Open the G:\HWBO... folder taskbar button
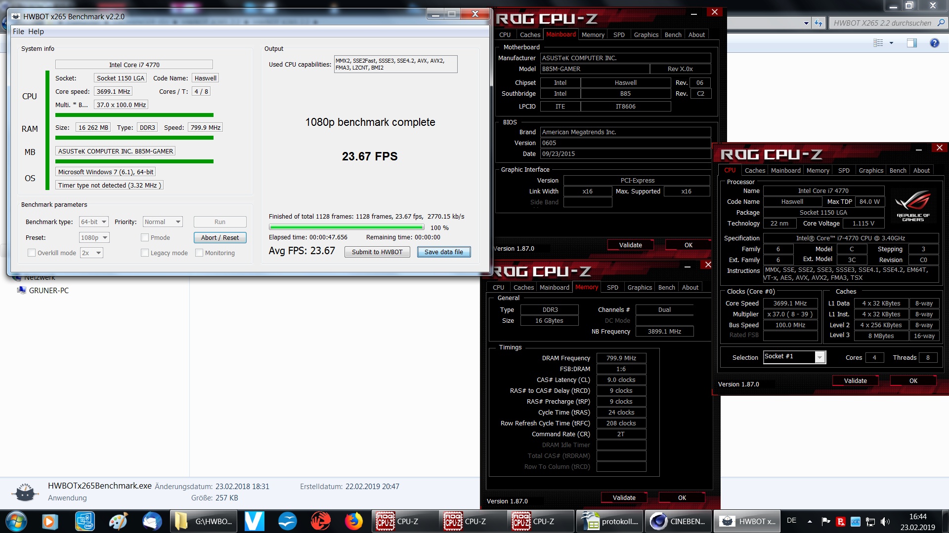 203,521
